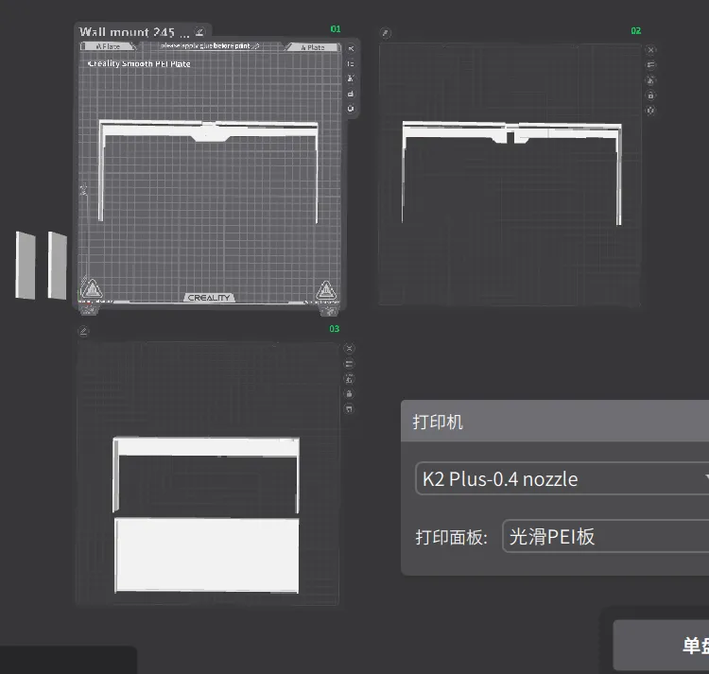Delete plate 01 using its X icon
709x674 pixels.
click(x=351, y=48)
